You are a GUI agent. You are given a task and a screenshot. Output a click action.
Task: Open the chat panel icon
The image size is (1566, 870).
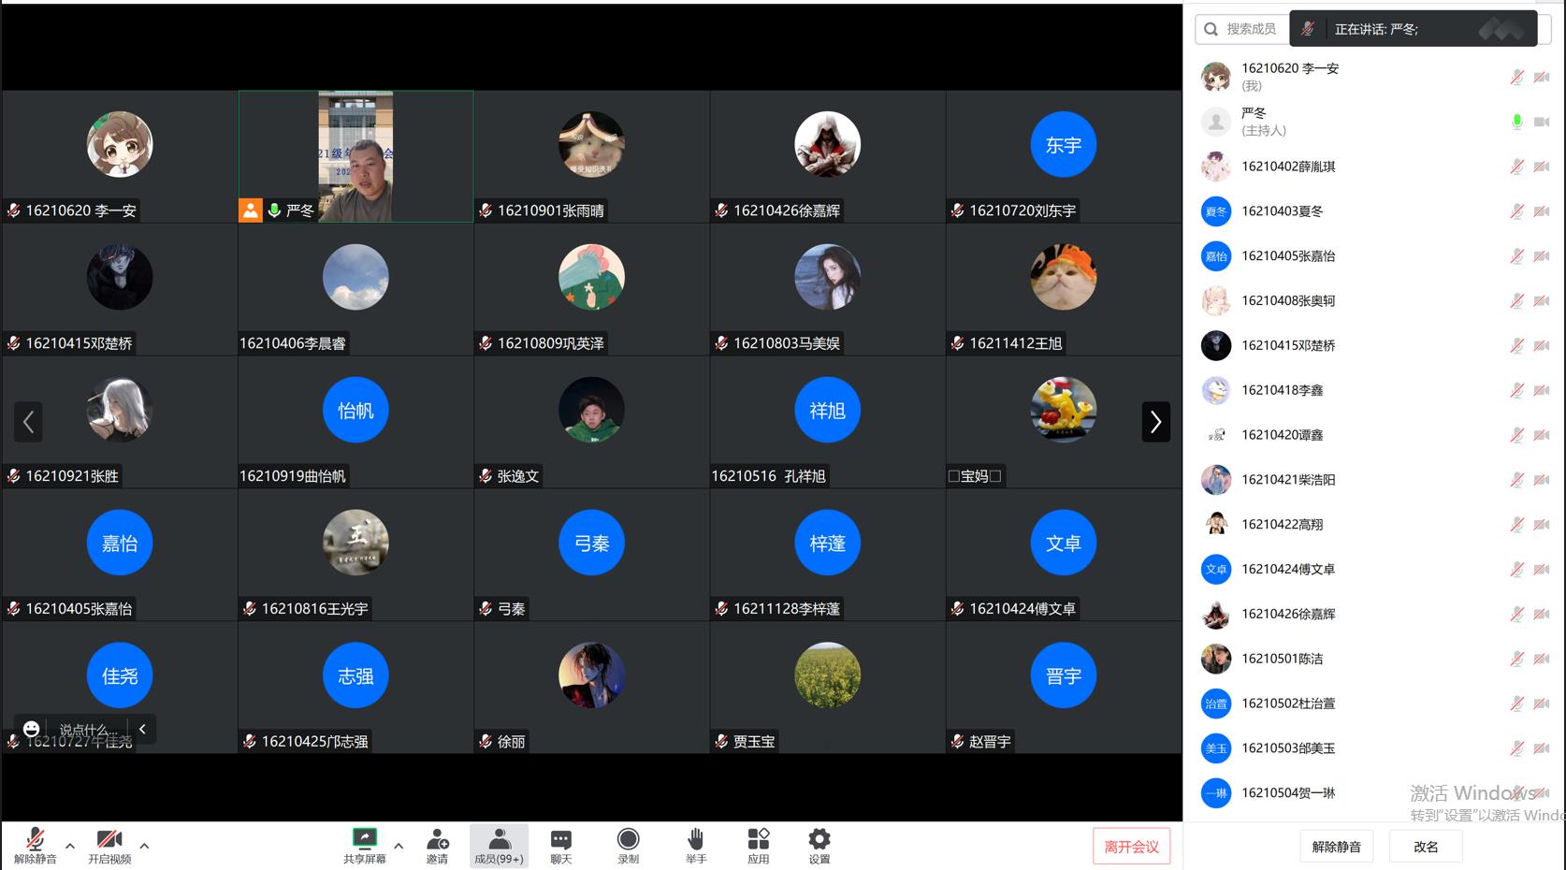560,839
